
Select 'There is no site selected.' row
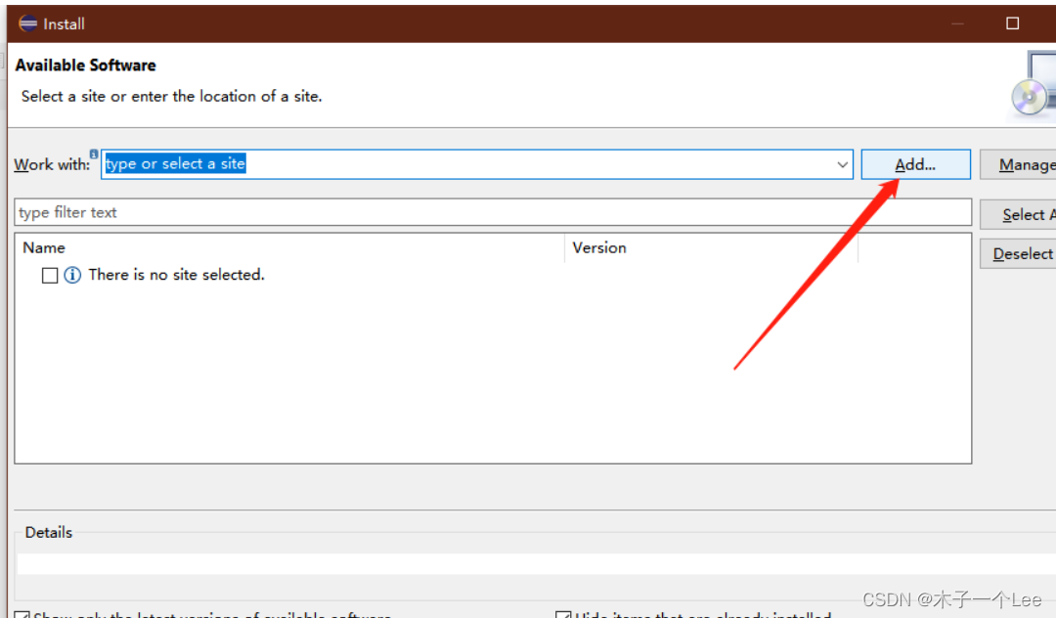[x=176, y=275]
